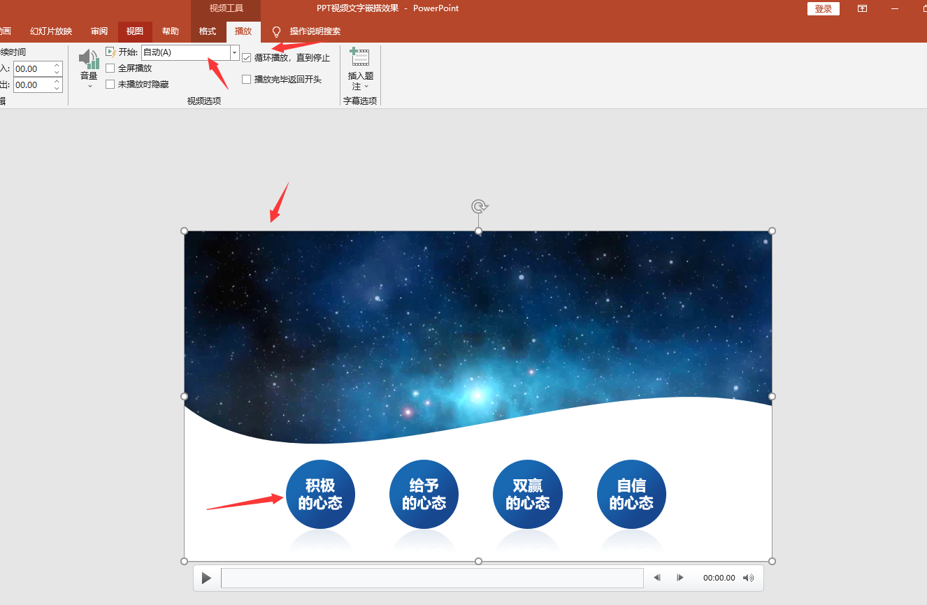
Task: Click the rotation handle above the video
Action: (x=479, y=206)
